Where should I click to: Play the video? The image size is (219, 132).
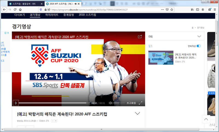coord(16,103)
